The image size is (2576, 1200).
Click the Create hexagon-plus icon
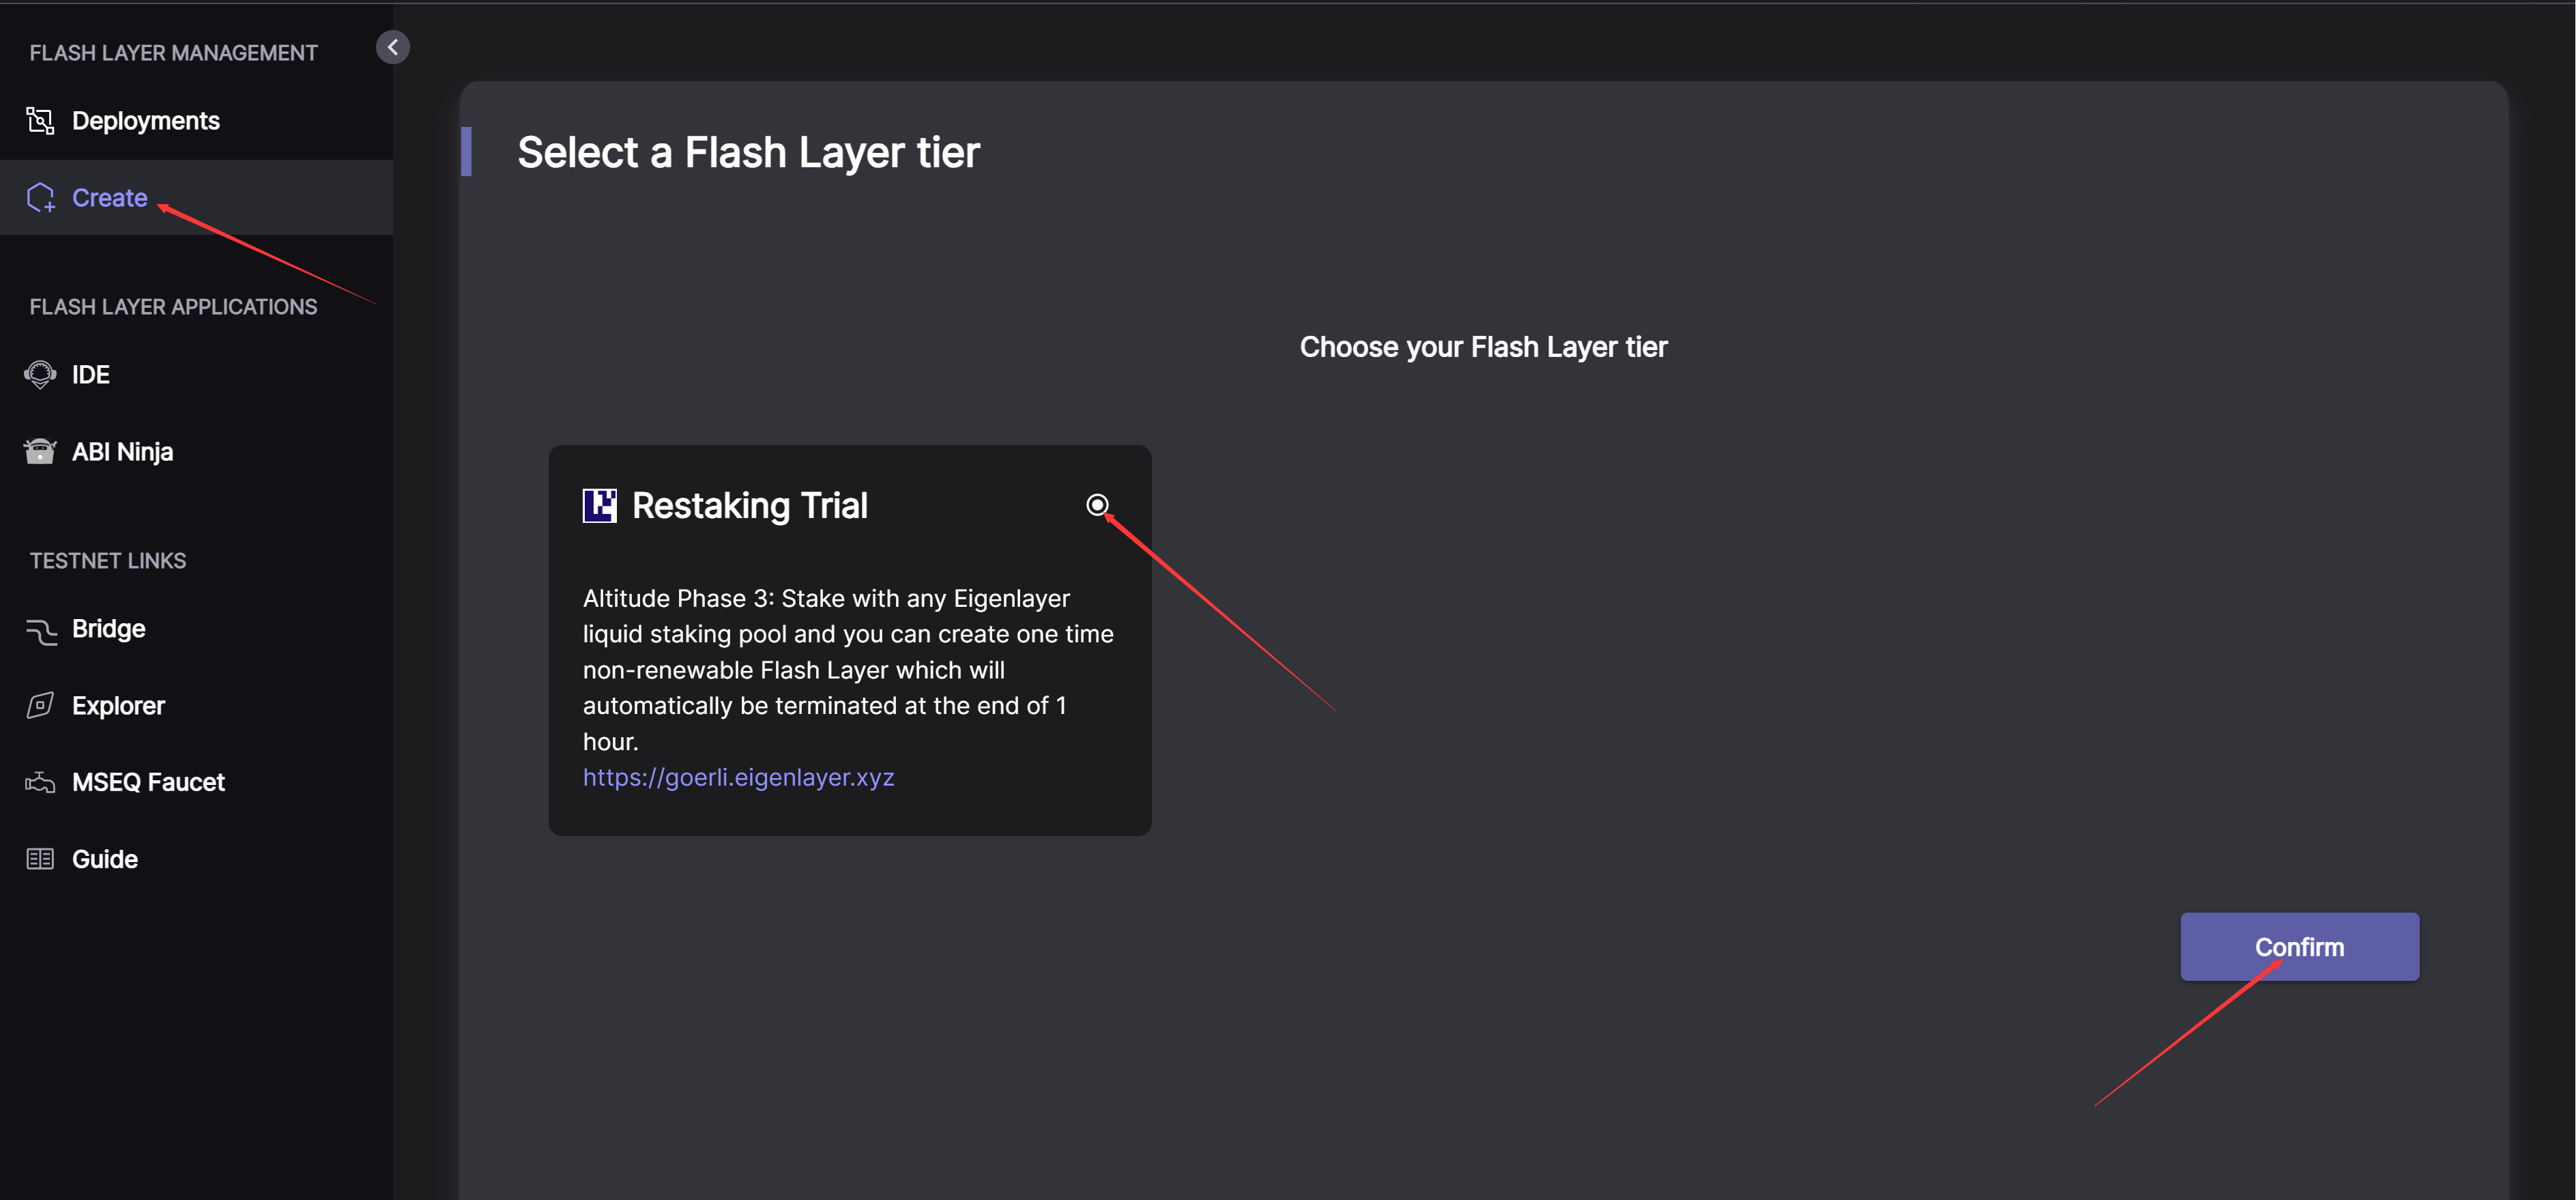tap(40, 198)
